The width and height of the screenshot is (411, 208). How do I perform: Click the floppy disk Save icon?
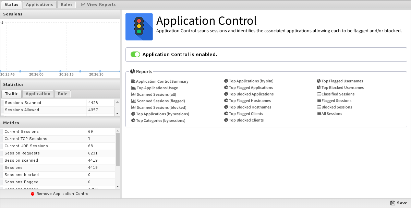tap(392, 203)
